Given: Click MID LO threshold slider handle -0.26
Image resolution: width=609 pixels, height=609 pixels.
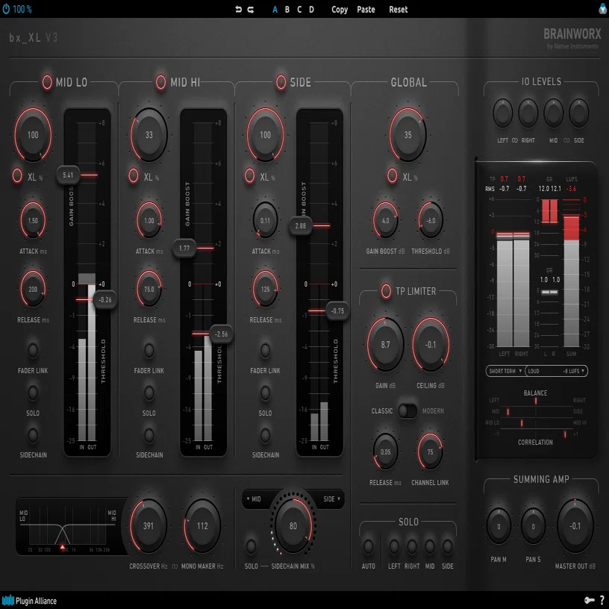Looking at the screenshot, I should tap(105, 300).
